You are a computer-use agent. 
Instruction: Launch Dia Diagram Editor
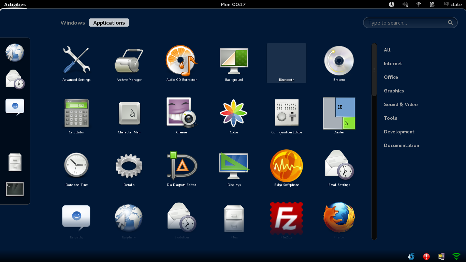click(x=181, y=169)
